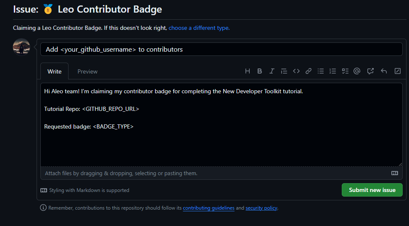Submit the new issue
The image size is (409, 226).
click(x=372, y=190)
